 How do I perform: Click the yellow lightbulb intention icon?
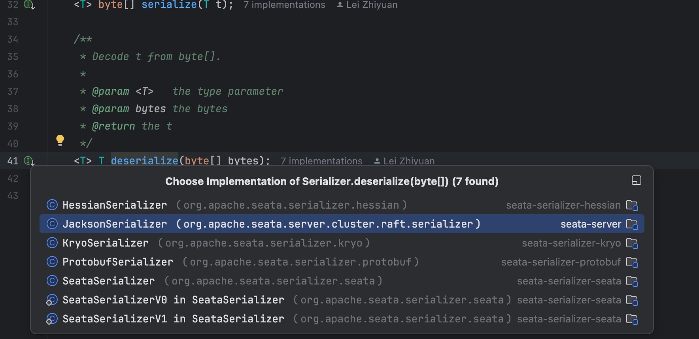click(x=60, y=140)
